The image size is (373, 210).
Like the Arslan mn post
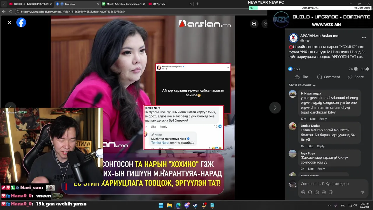pos(301,77)
